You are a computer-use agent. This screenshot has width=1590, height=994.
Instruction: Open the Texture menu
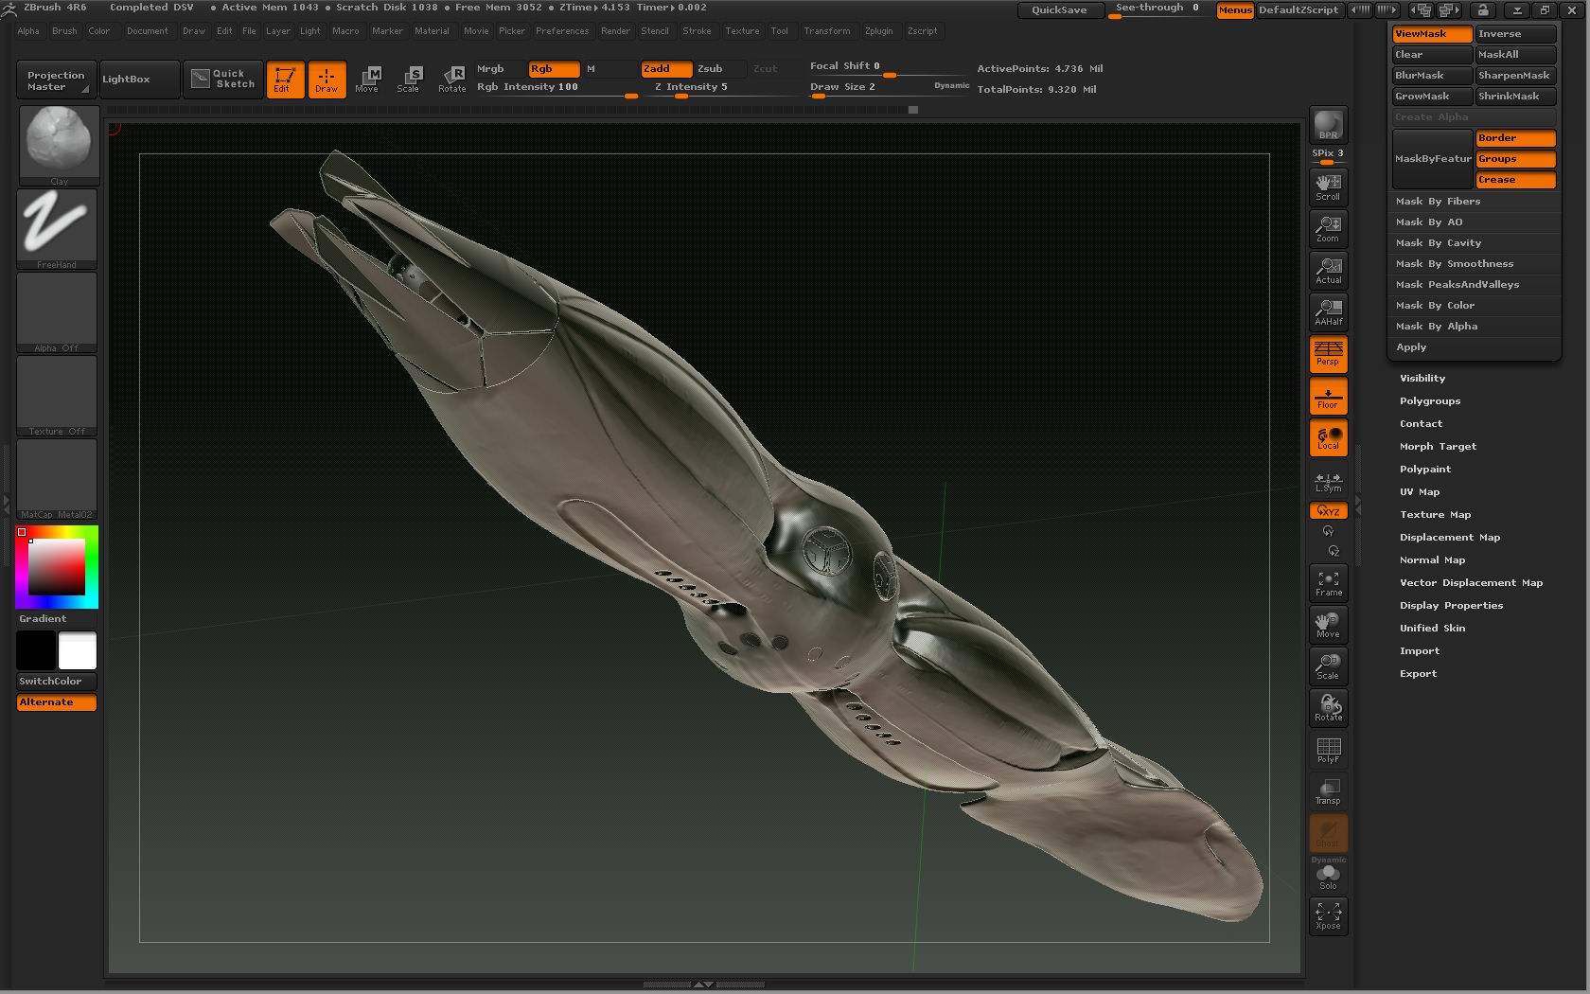click(x=742, y=31)
